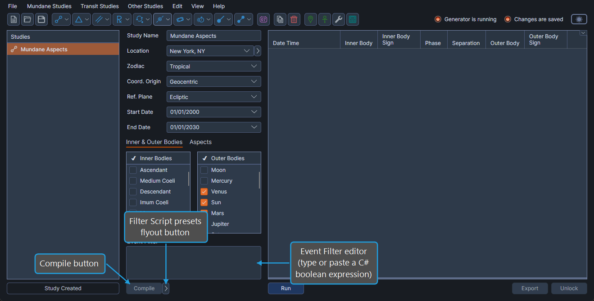This screenshot has height=301, width=594.
Task: Open settings with the wrench icon
Action: click(339, 19)
